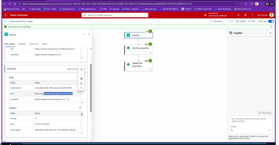279x145 pixels.
Task: Reload the page with the refresh icon
Action: (10, 4)
